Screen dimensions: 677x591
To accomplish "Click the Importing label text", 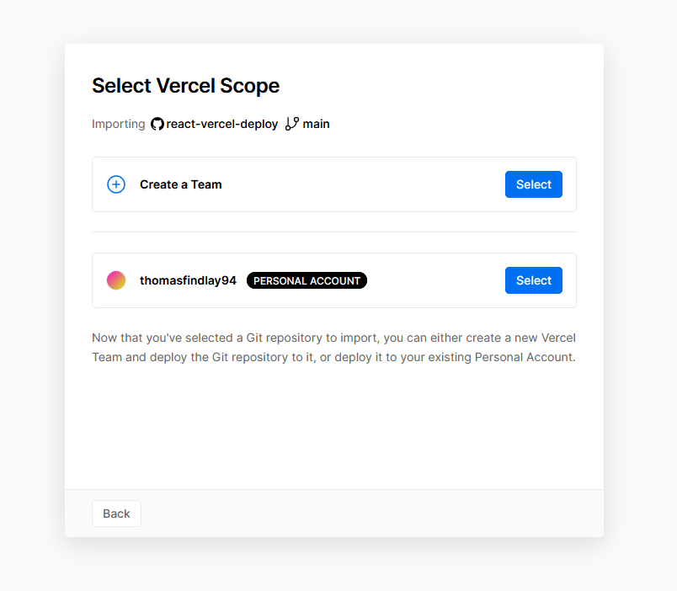I will pyautogui.click(x=118, y=124).
